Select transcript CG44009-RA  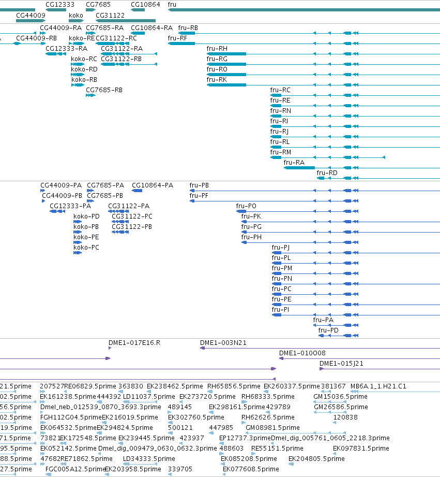point(60,28)
